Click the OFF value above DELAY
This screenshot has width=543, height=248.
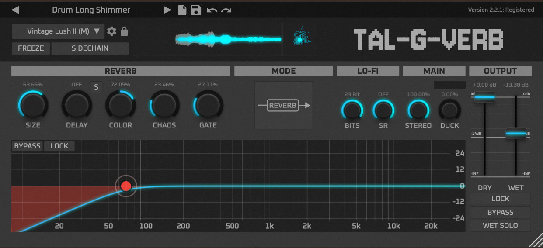click(x=77, y=84)
